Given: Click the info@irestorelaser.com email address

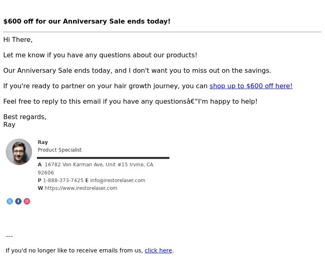Looking at the screenshot, I should pyautogui.click(x=117, y=180).
